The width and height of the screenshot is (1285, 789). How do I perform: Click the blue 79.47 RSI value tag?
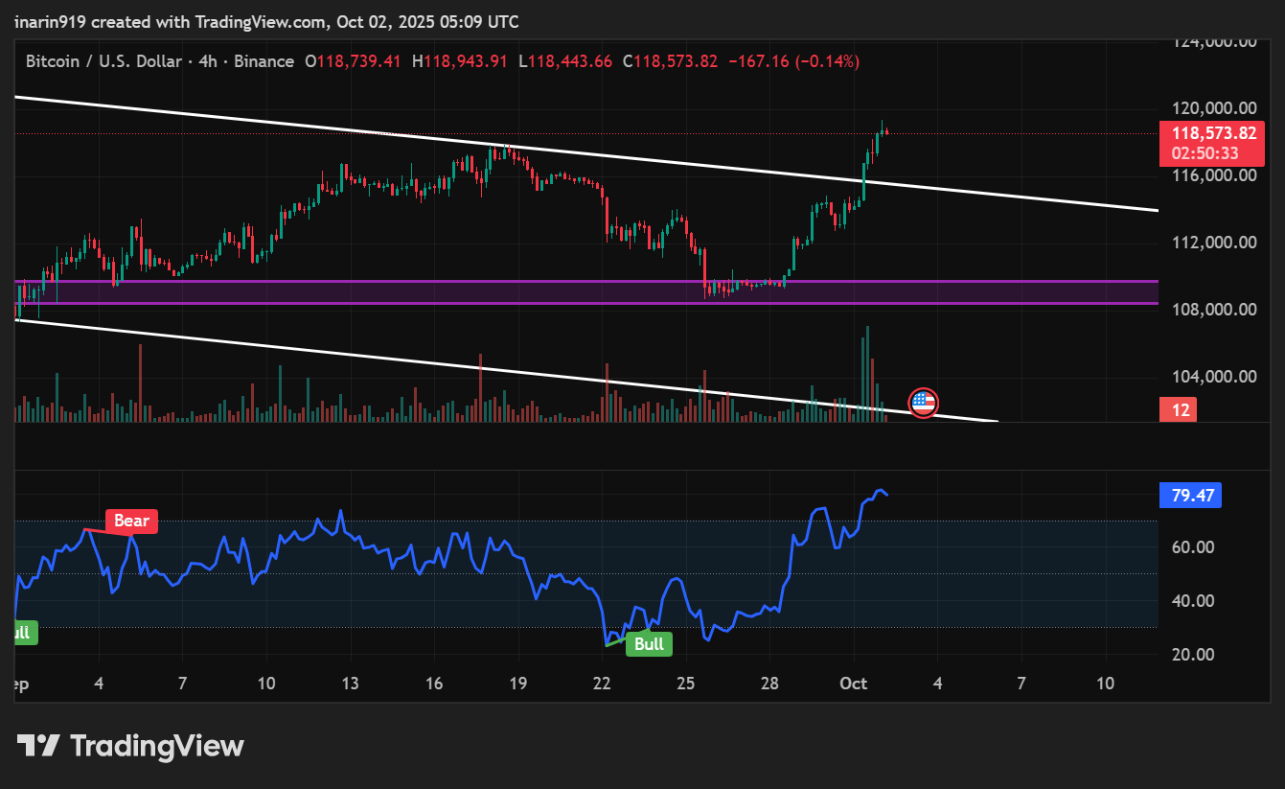[1191, 496]
